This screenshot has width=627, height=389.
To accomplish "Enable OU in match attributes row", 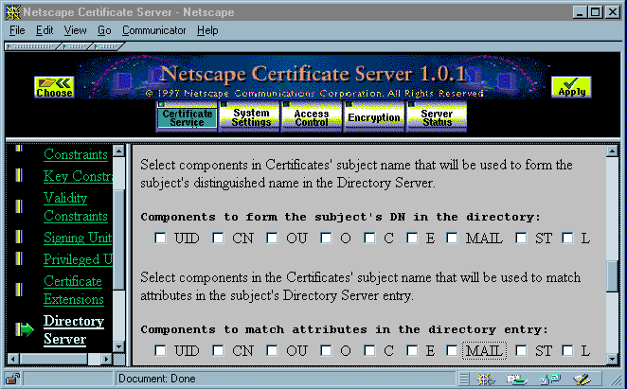I will [272, 350].
